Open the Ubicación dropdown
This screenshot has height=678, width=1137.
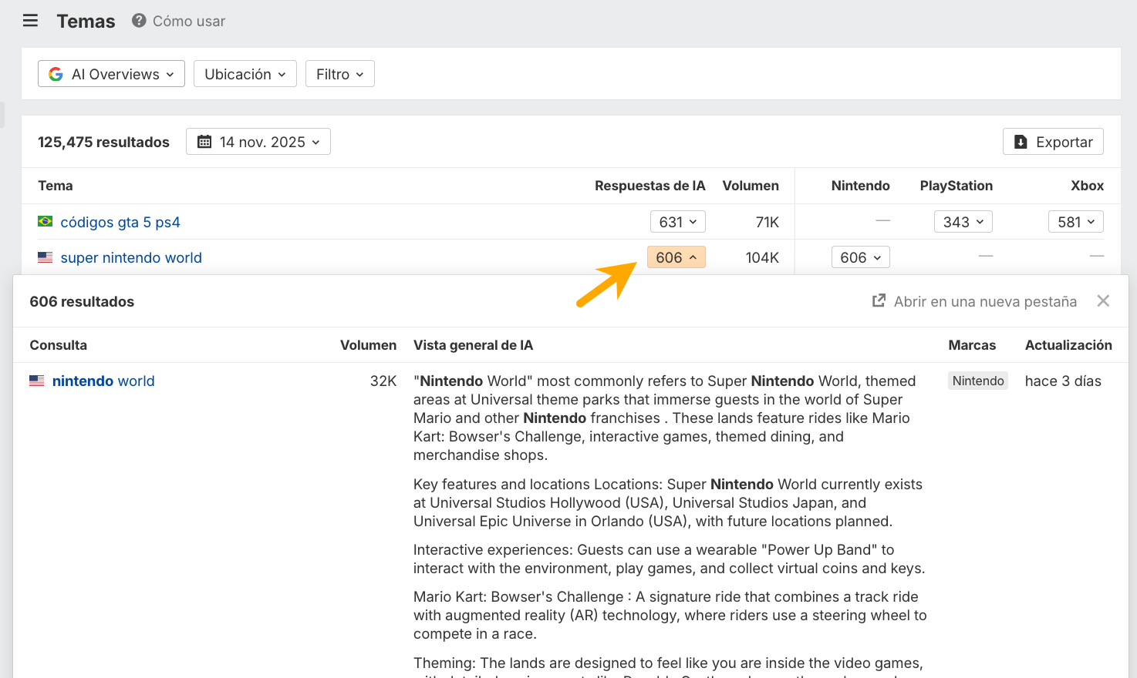click(245, 73)
